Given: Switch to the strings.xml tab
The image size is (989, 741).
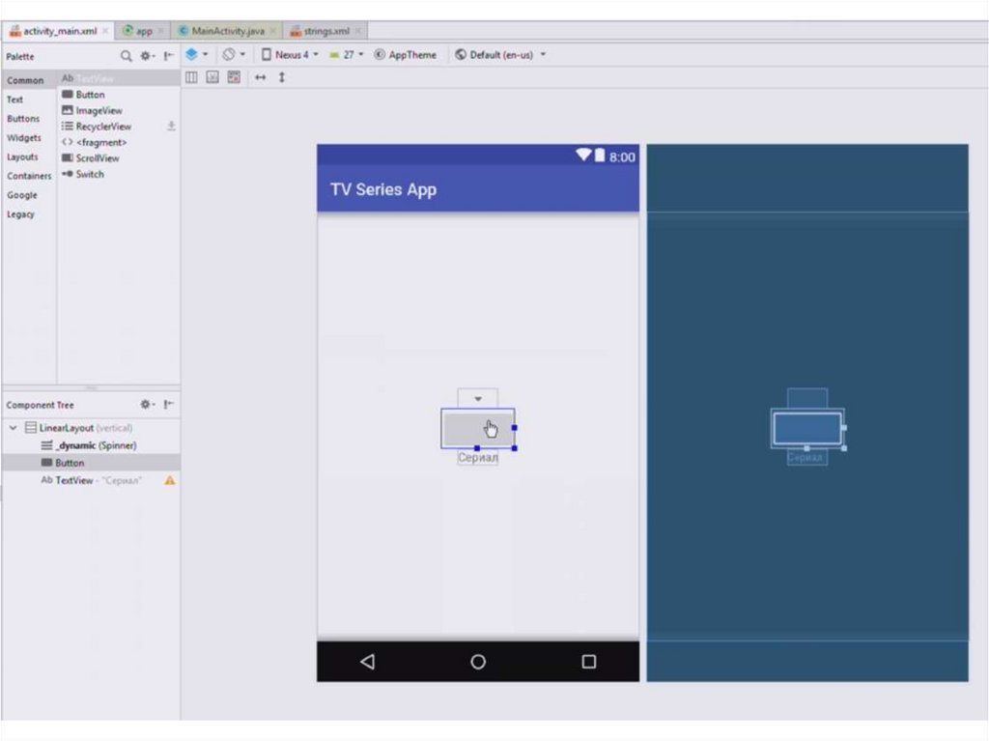Looking at the screenshot, I should (325, 31).
